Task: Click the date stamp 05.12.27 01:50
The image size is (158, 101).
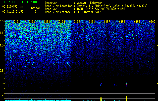Action: pos(13,12)
